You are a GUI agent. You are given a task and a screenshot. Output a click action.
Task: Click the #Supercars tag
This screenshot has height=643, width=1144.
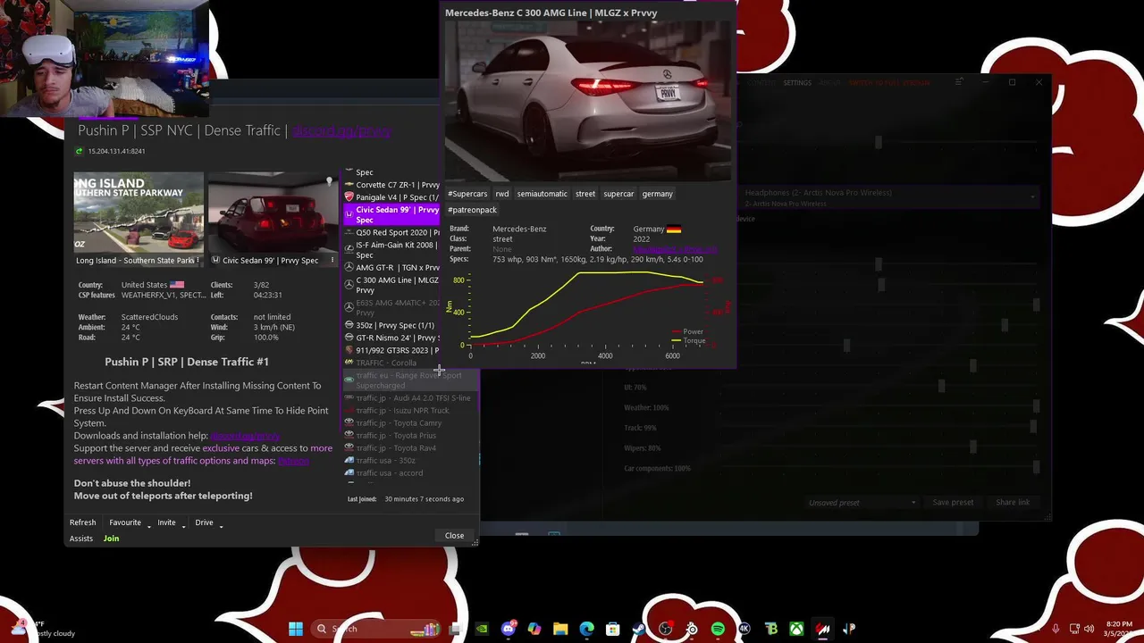click(x=467, y=194)
